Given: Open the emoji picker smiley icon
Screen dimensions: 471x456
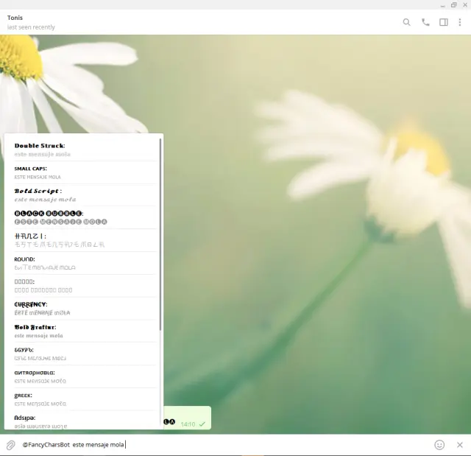Looking at the screenshot, I should coord(439,445).
